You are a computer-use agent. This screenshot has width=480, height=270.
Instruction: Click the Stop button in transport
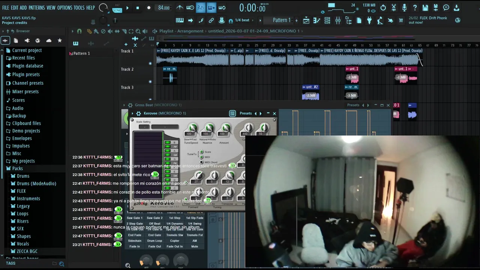click(x=138, y=8)
